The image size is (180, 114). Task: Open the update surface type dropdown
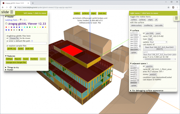158,42
